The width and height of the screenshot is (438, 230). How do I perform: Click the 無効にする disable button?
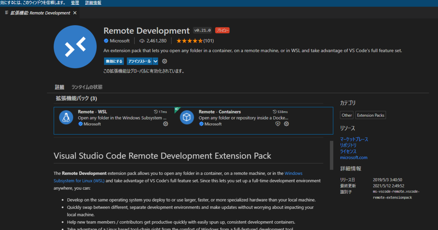[x=114, y=61]
